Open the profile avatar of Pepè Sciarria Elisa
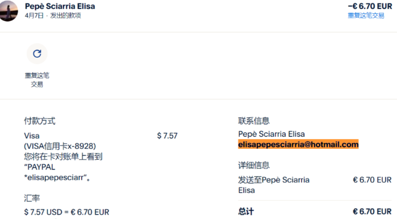 [x=9, y=11]
